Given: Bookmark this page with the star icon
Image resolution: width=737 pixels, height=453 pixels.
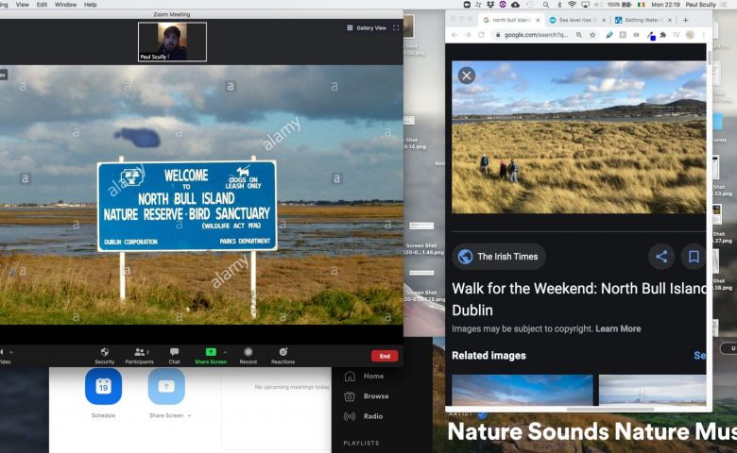Looking at the screenshot, I should tap(592, 35).
